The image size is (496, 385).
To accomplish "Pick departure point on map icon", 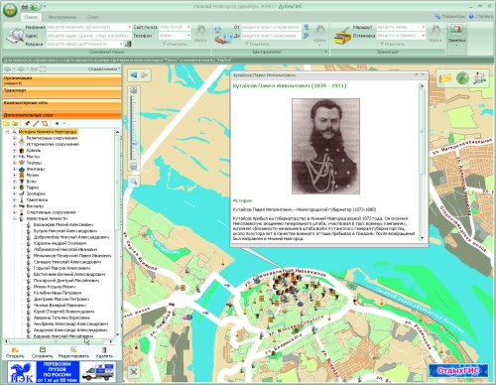I will pyautogui.click(x=307, y=27).
